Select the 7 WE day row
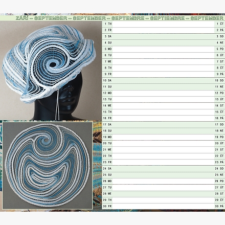225x225 pixels. point(163,61)
